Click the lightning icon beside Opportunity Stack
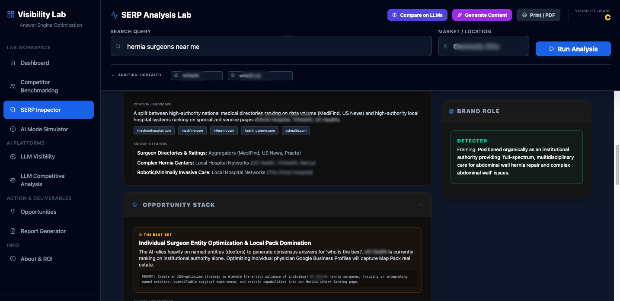This screenshot has height=301, width=620. click(x=135, y=205)
